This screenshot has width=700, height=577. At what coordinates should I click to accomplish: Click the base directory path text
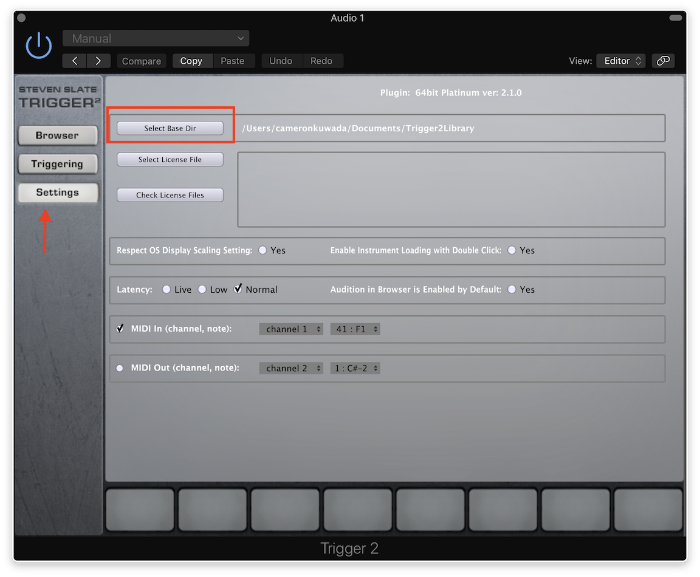tap(358, 129)
